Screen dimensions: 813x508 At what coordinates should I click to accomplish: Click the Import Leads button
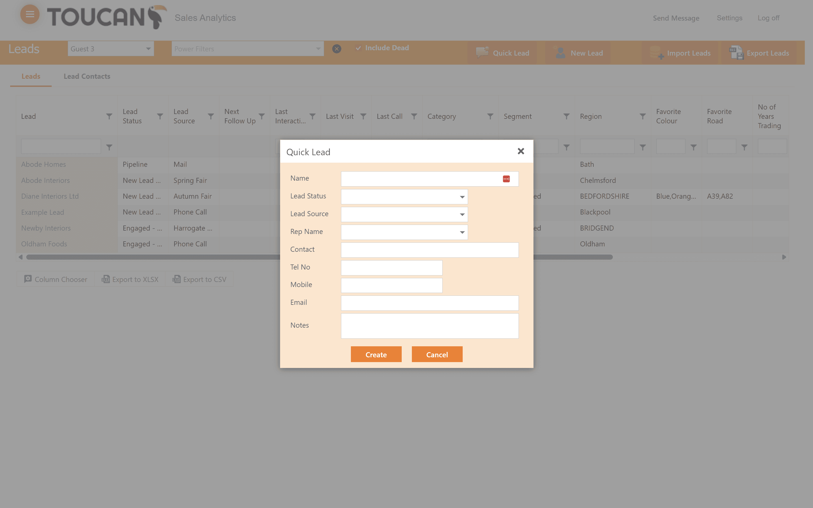[680, 53]
